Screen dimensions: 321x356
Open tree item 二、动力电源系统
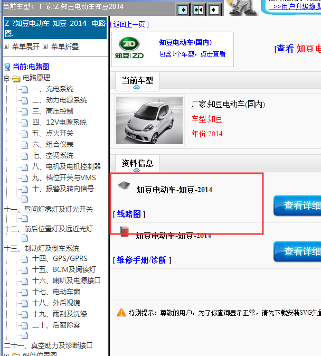[60, 100]
